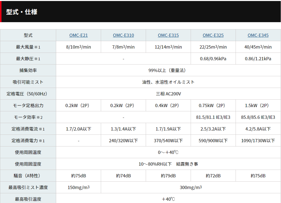
Task: Select the 590/900W以下 power value
Action: [213, 141]
